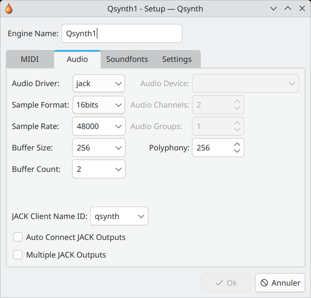
Task: Open the Audio Driver dropdown
Action: coord(99,83)
